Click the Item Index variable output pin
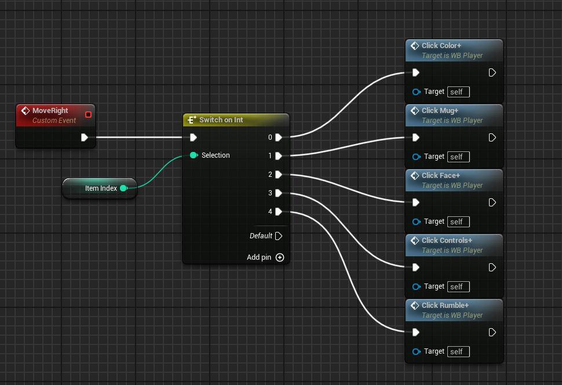This screenshot has width=562, height=385. point(123,188)
